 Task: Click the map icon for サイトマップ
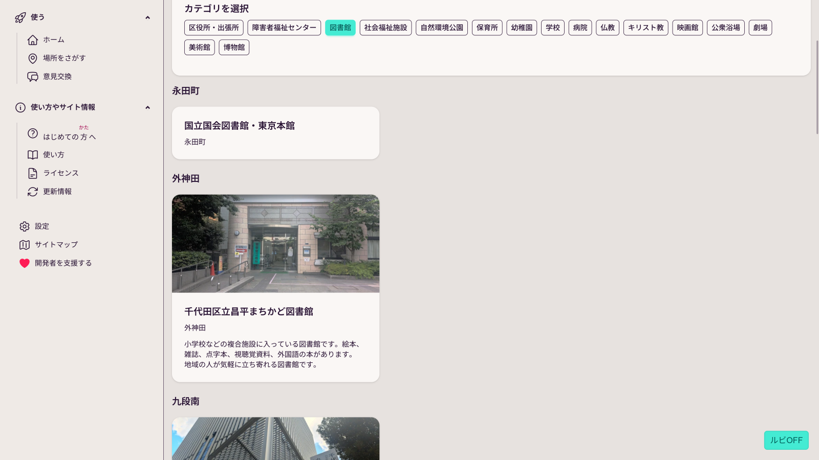pyautogui.click(x=25, y=245)
